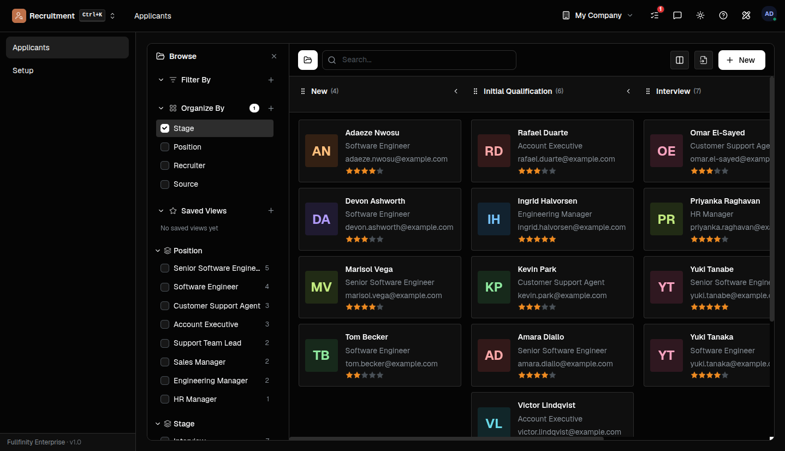Click Devon Ashworth's DA avatar
This screenshot has height=451, width=785.
(x=322, y=219)
